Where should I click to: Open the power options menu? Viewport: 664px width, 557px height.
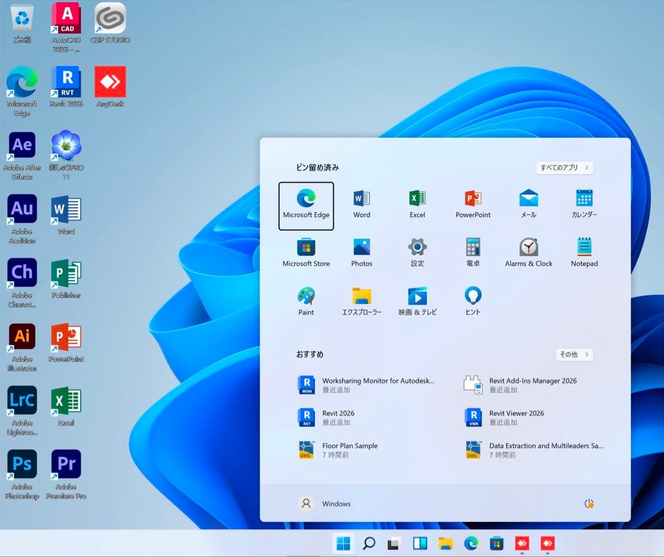coord(589,503)
